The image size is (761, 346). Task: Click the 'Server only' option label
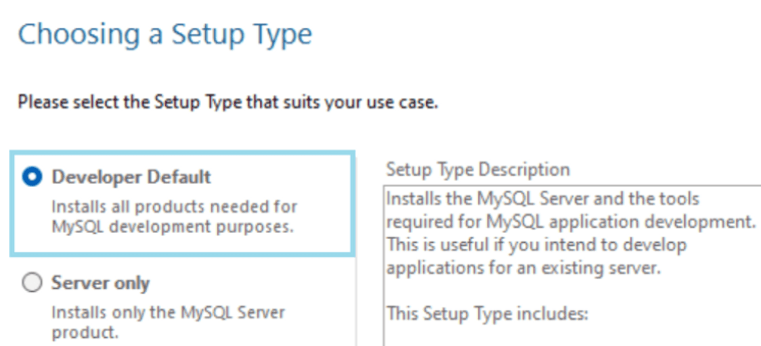[x=100, y=283]
